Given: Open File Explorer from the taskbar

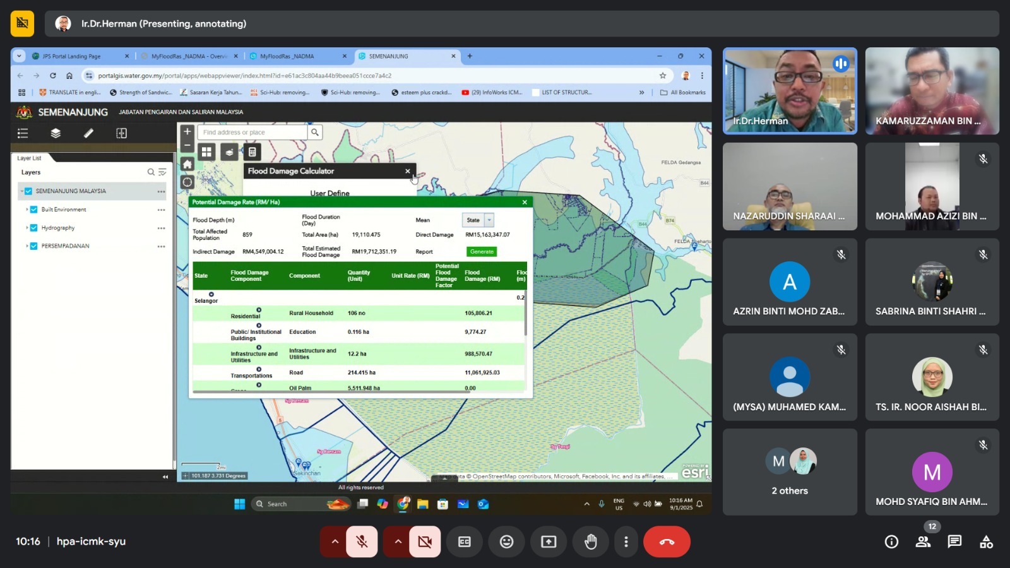Looking at the screenshot, I should pos(423,504).
